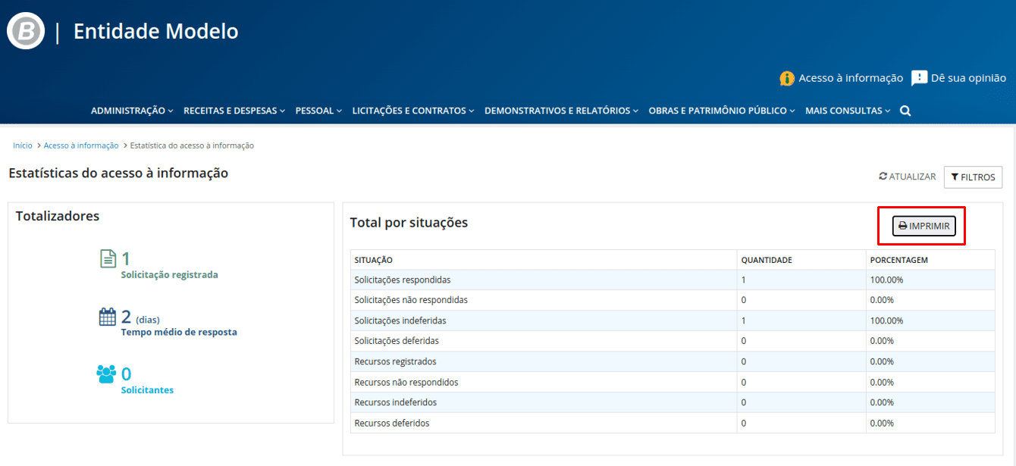Click the refresh icon next to Atualizar

882,175
